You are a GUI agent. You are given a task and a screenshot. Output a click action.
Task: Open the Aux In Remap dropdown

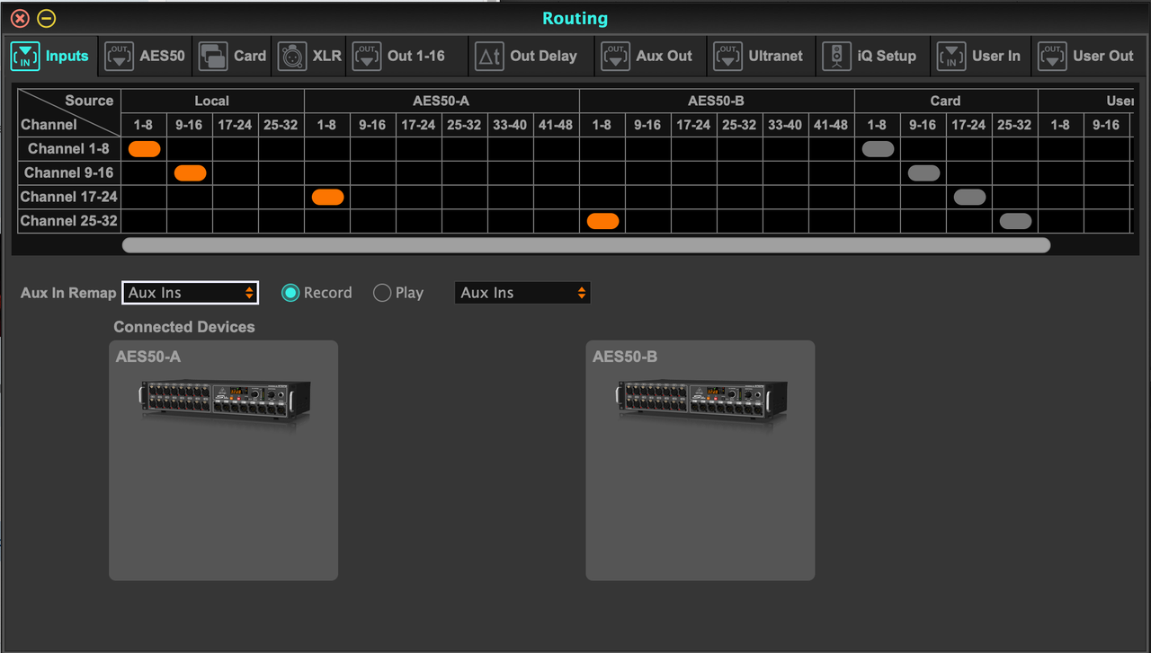[x=190, y=293]
